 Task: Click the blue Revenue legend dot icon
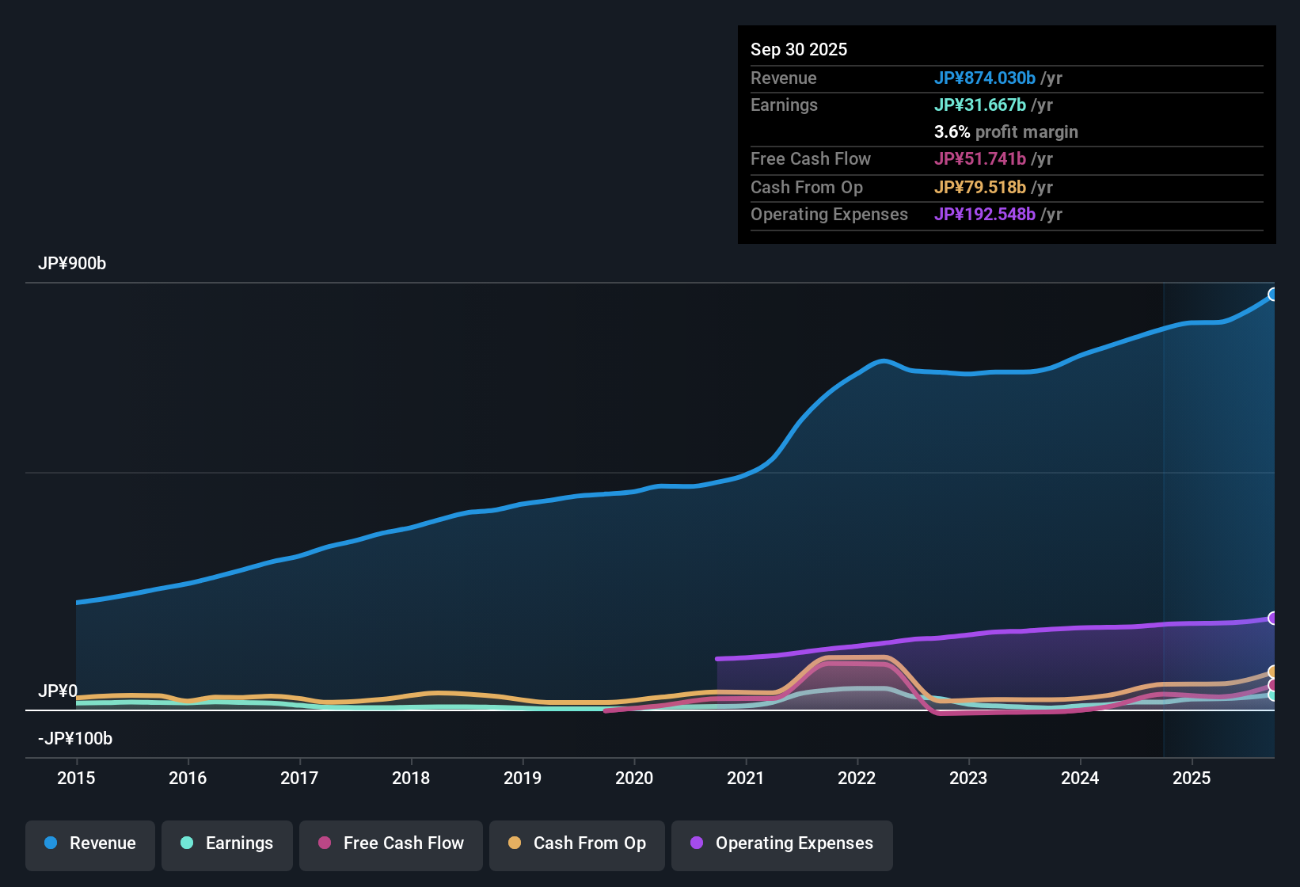point(51,843)
